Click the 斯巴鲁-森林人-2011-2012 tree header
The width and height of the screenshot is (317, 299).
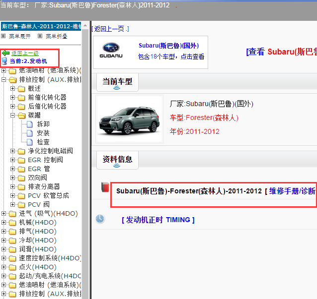point(41,26)
